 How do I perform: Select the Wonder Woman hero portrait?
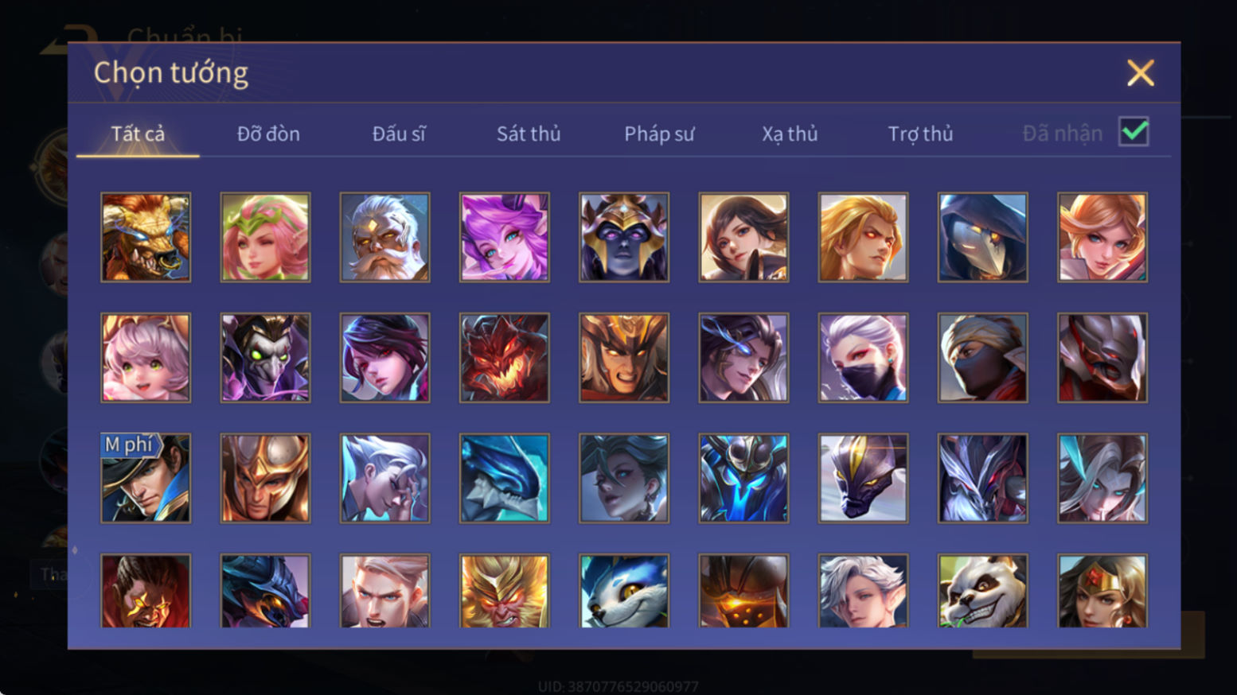point(1102,591)
